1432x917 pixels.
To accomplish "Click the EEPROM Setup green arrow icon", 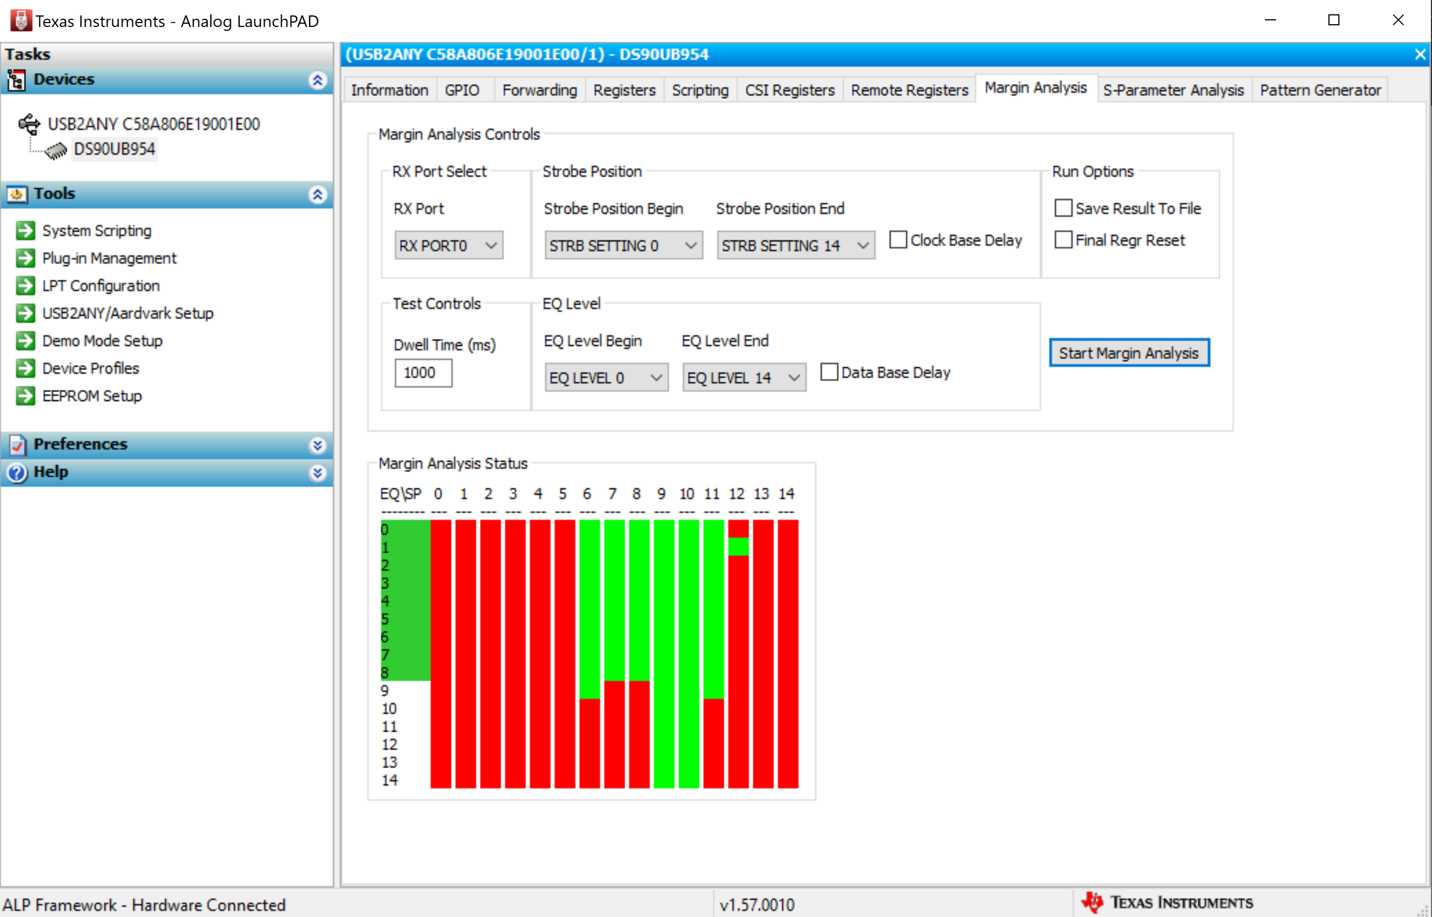I will [x=25, y=395].
